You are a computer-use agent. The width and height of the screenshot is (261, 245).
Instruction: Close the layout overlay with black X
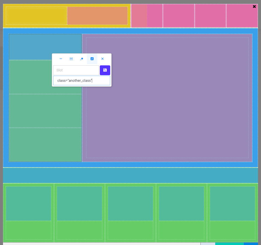coord(254,7)
